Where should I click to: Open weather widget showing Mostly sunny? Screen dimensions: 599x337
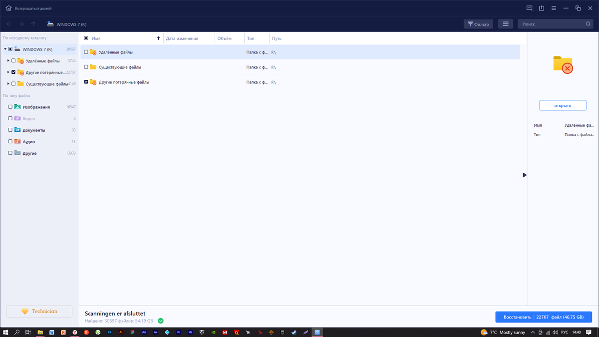[x=503, y=332]
